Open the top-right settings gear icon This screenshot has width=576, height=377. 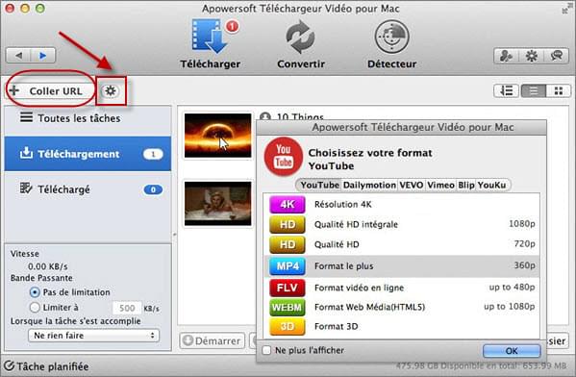tap(531, 56)
